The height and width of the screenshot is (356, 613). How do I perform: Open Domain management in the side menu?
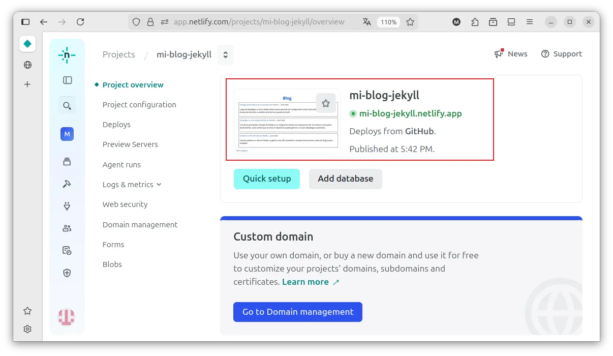pyautogui.click(x=140, y=225)
